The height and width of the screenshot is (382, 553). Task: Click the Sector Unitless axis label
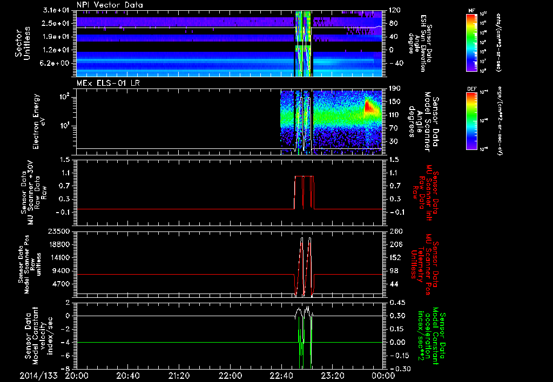point(22,43)
